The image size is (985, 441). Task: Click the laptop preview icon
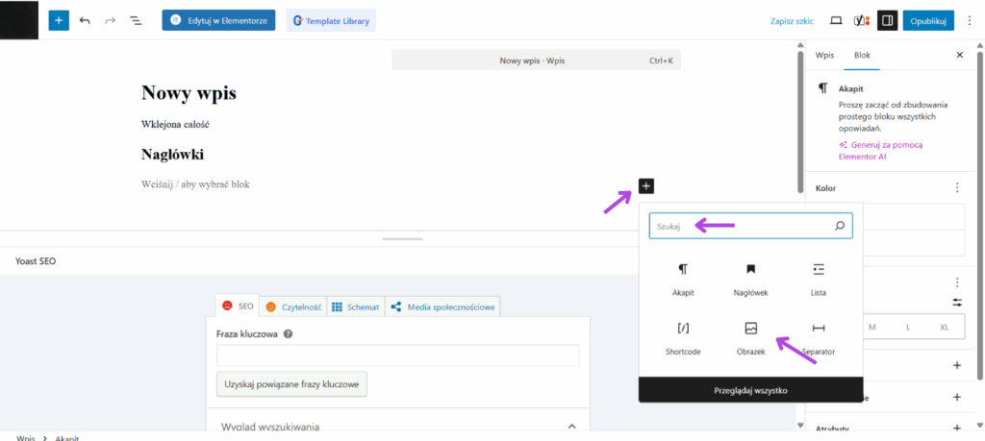coord(836,20)
